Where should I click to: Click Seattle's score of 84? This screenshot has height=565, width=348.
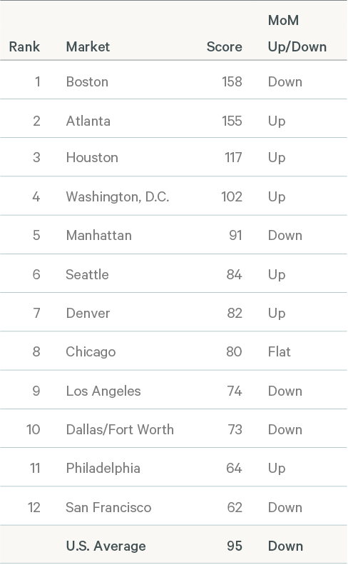click(x=235, y=274)
